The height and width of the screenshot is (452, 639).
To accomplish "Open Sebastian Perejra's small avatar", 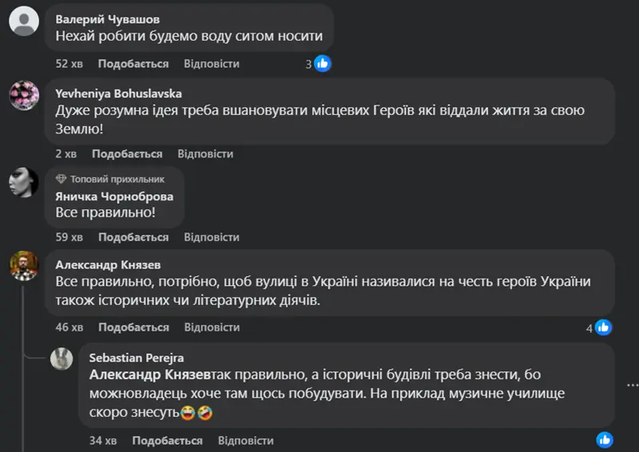I will tap(62, 359).
